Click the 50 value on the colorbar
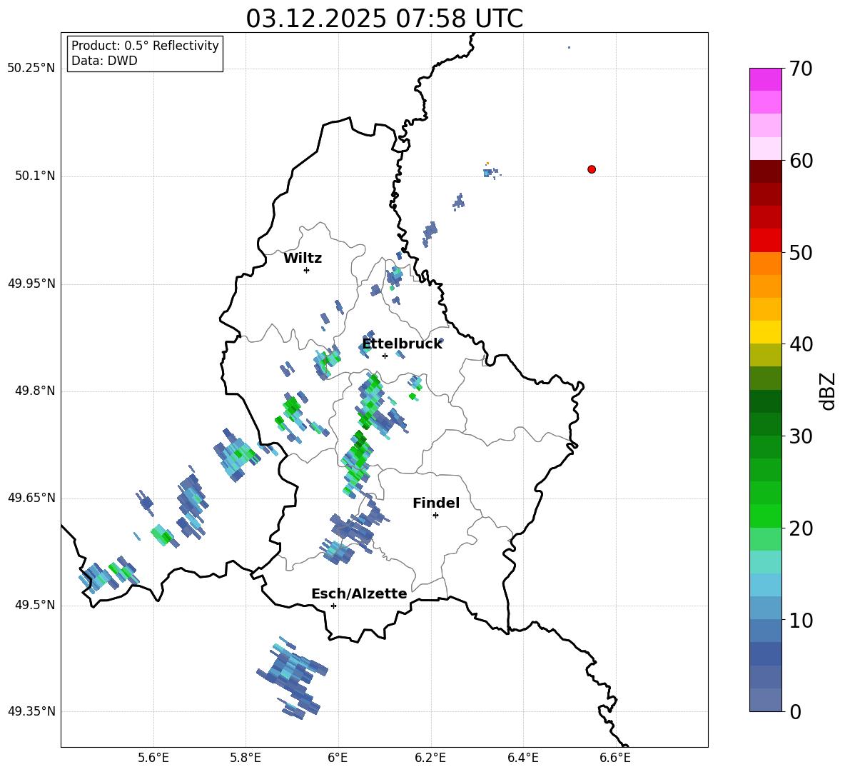This screenshot has height=772, width=845. pyautogui.click(x=801, y=253)
